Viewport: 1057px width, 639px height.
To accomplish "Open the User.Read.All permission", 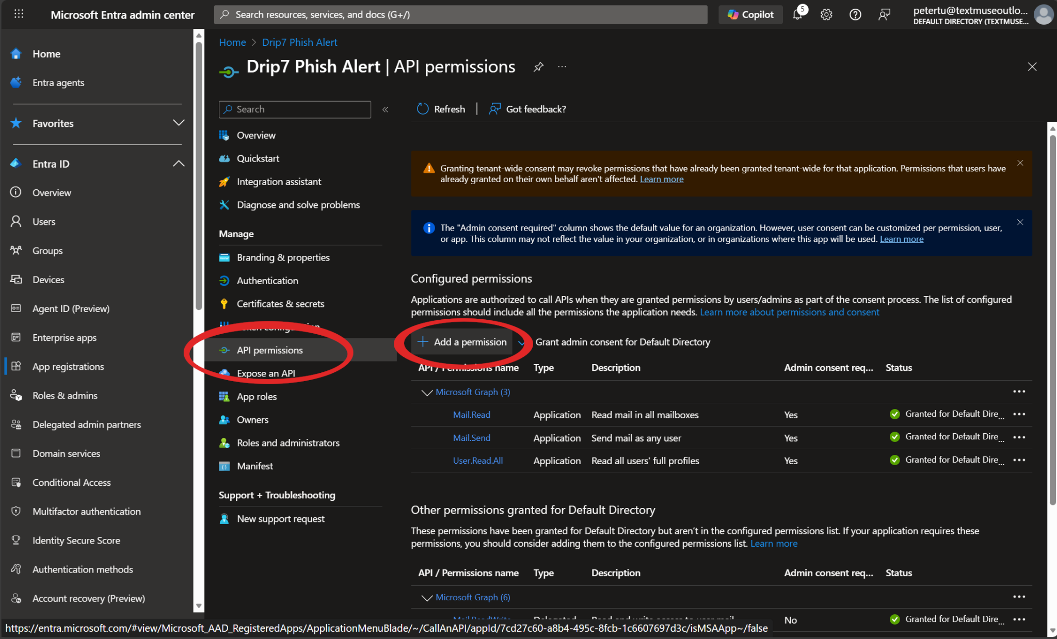I will [x=478, y=461].
